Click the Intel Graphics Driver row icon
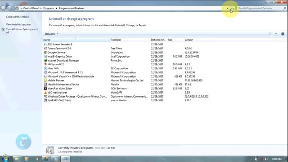This screenshot has height=162, width=288. (x=45, y=56)
